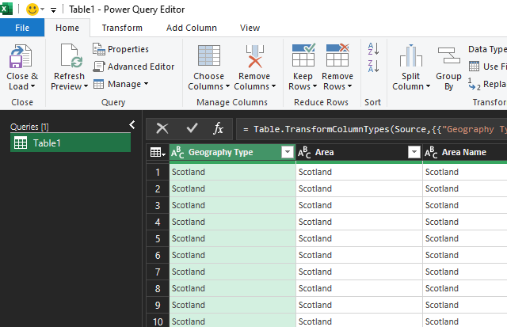Click Geography Type cell in row 3

point(232,205)
